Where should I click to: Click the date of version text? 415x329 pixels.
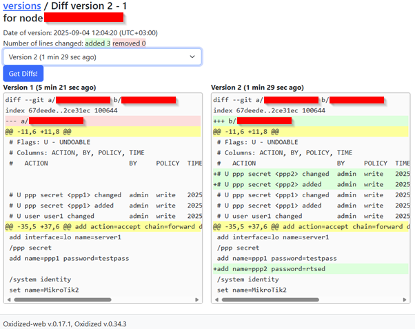click(80, 33)
